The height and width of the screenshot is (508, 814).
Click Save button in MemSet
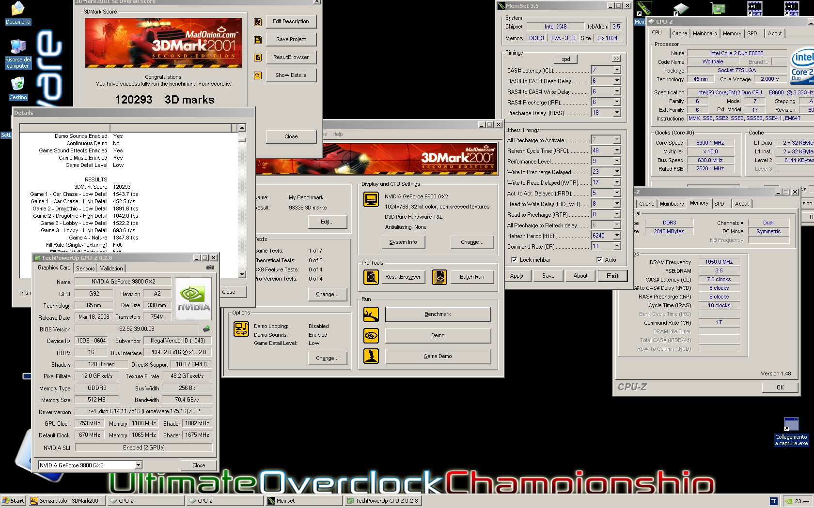tap(548, 276)
